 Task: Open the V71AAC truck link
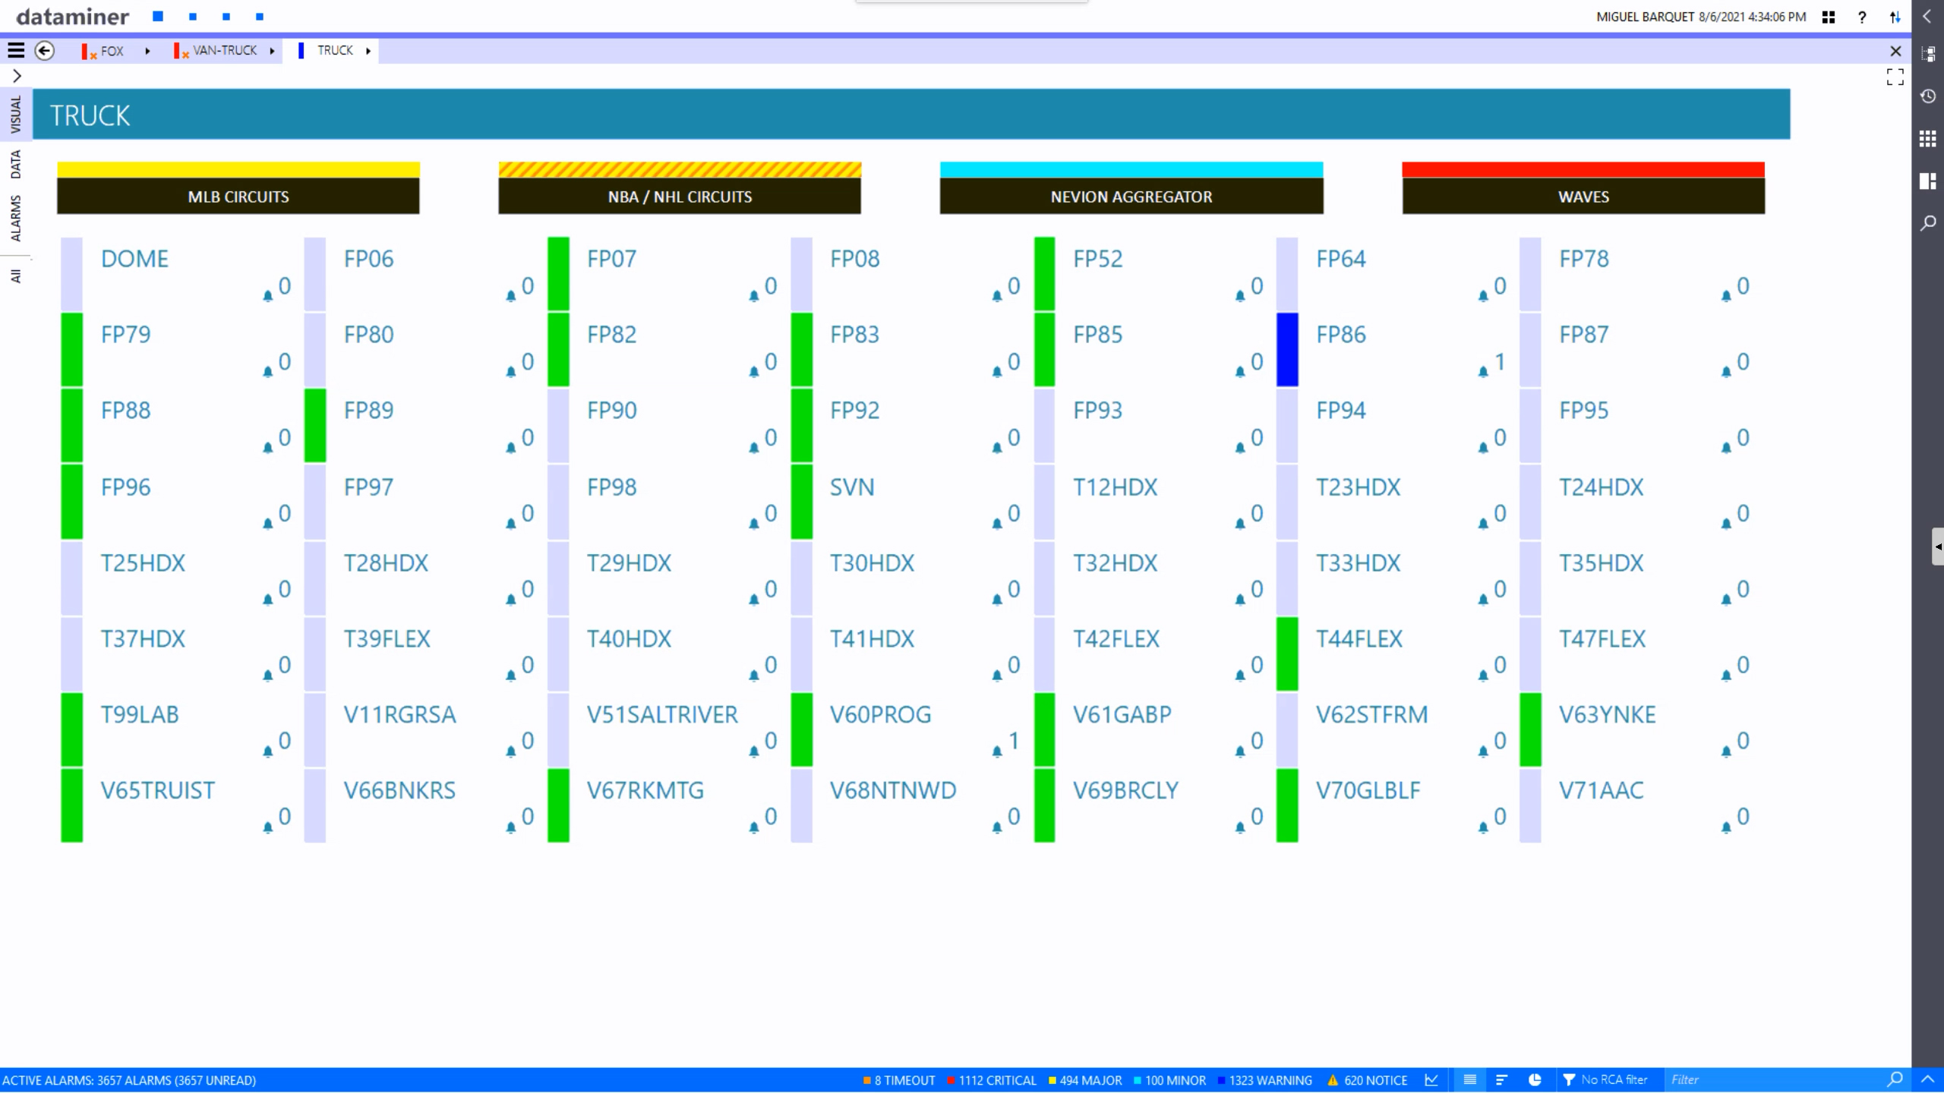(x=1602, y=790)
